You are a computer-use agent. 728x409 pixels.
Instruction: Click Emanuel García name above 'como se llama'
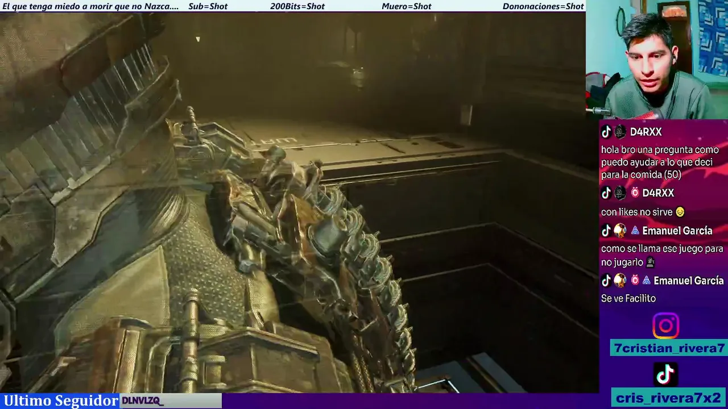tap(677, 231)
